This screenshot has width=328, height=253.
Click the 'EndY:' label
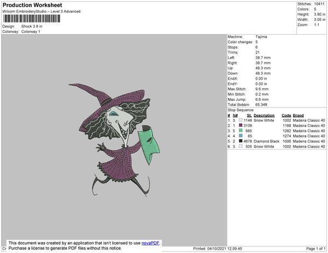(233, 84)
